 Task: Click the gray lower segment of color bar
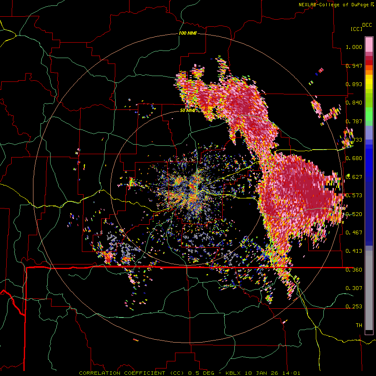pyautogui.click(x=369, y=290)
